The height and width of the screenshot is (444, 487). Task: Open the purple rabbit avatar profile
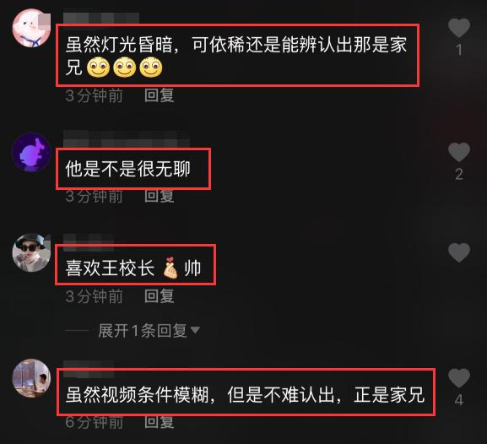(31, 152)
